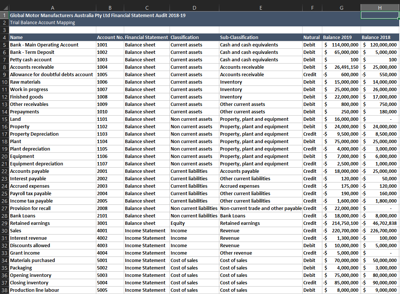Screen dimensions: 400x294
Task: Click the 'Account No.' header cell
Action: [x=110, y=38]
